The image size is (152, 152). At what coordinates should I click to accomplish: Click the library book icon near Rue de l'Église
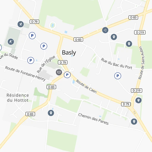tap(59, 72)
